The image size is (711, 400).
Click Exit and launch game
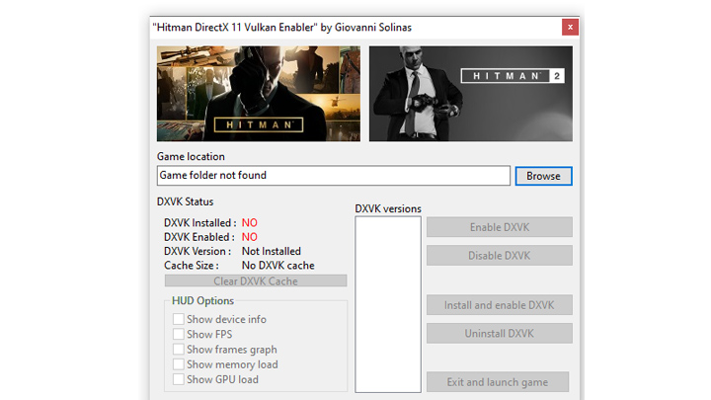[498, 382]
